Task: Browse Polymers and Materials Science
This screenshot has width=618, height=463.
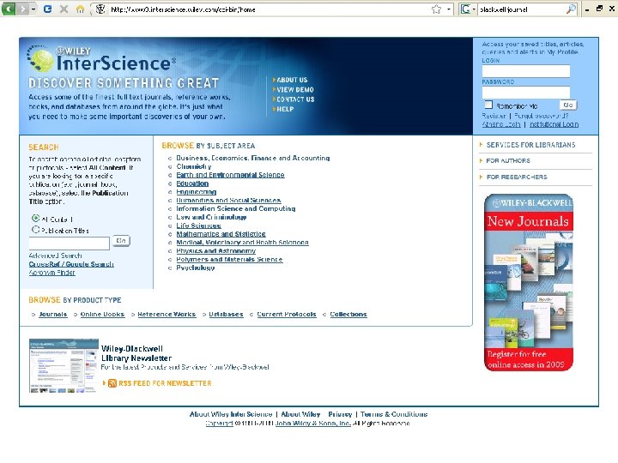Action: tap(229, 260)
